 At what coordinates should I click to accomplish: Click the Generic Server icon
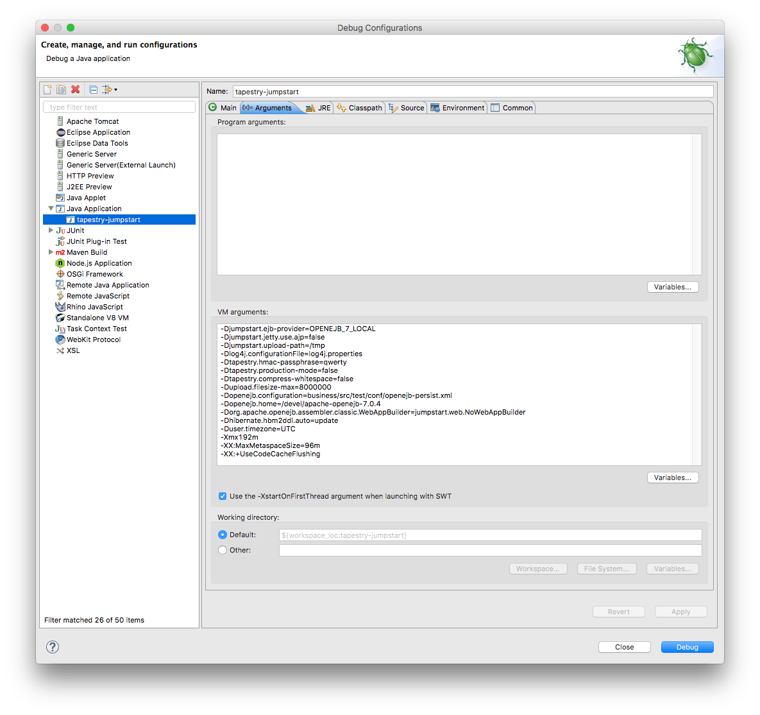pos(60,154)
